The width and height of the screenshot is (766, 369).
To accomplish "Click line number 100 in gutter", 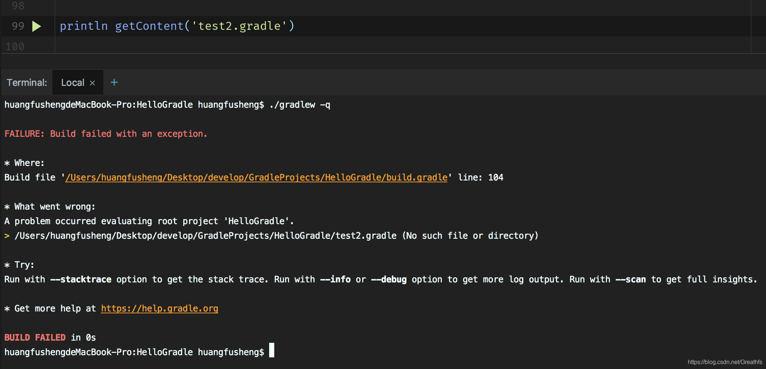I will click(x=15, y=47).
